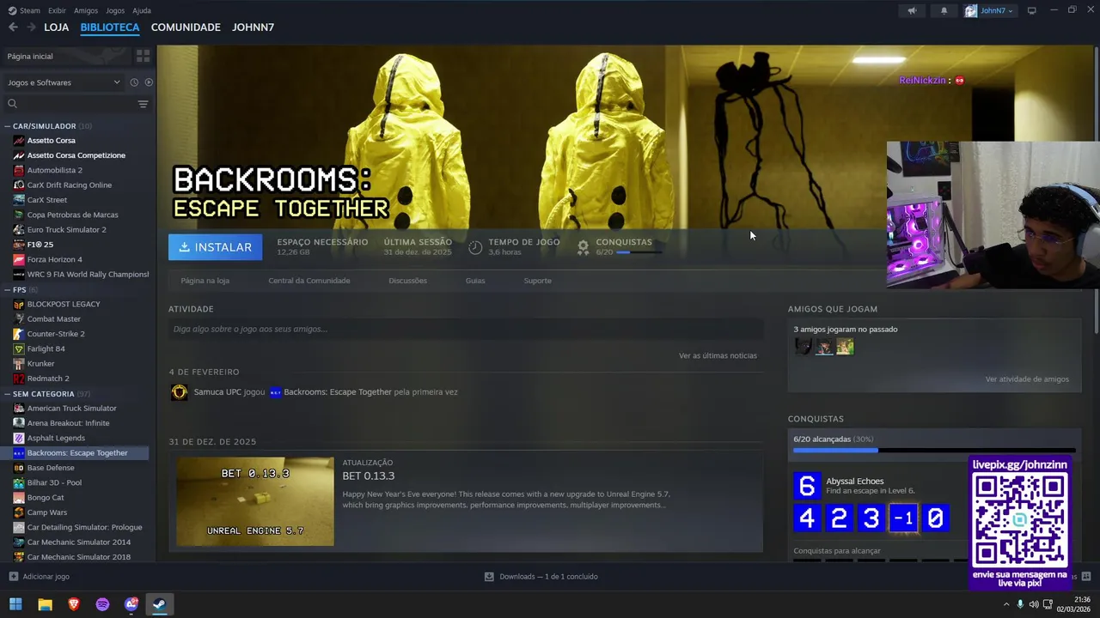Open the Jogos e Softwares dropdown
1100x618 pixels.
[64, 82]
